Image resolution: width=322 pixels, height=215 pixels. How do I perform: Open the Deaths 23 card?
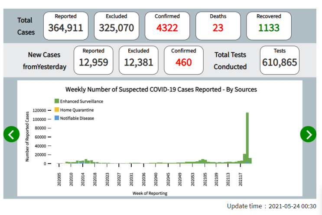(x=218, y=26)
